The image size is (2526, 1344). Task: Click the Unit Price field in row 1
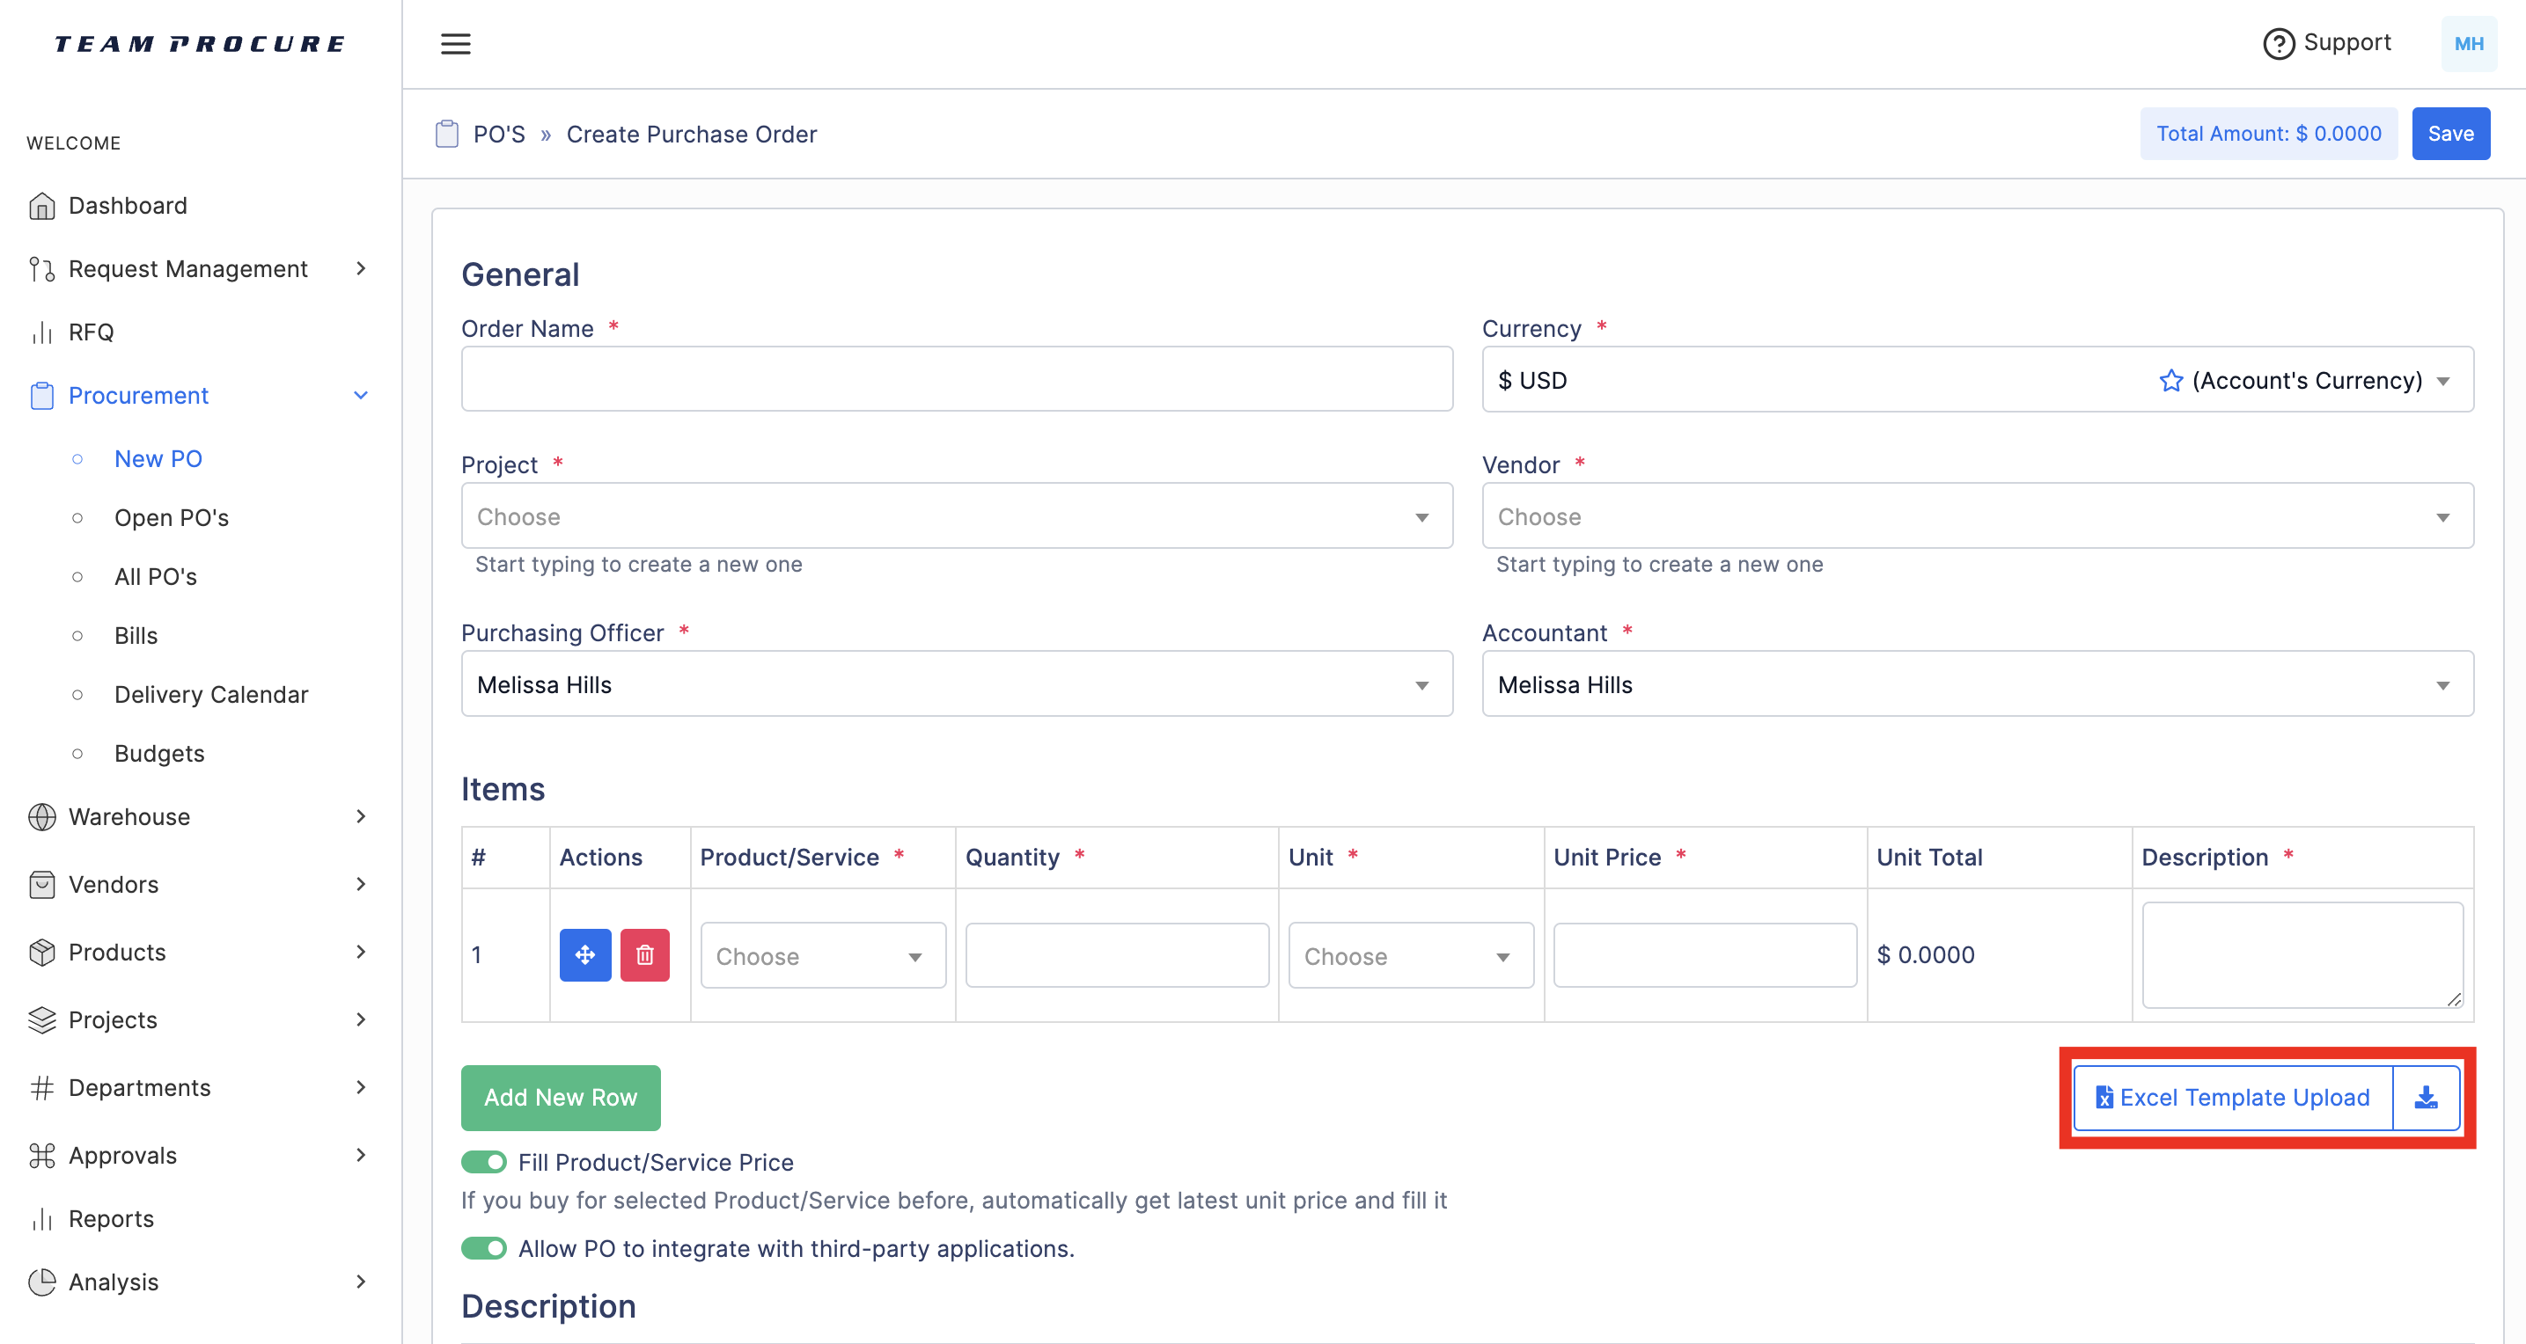pyautogui.click(x=1704, y=956)
